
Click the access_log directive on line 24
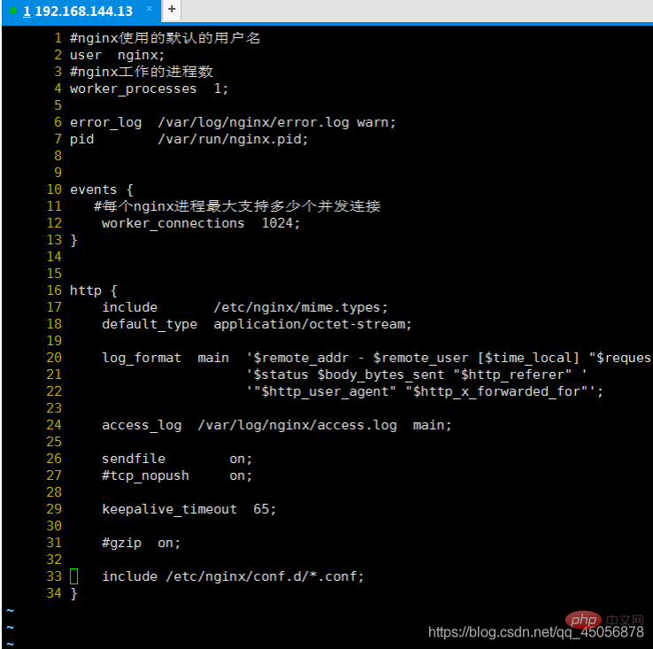(x=142, y=425)
